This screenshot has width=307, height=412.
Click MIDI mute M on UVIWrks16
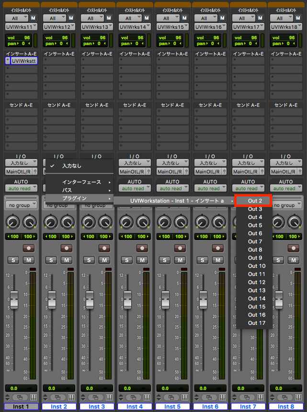tap(222, 18)
